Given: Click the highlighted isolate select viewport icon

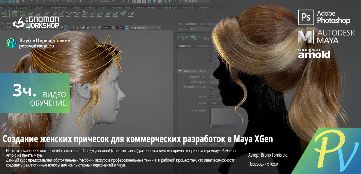Looking at the screenshot, I should (x=66, y=28).
